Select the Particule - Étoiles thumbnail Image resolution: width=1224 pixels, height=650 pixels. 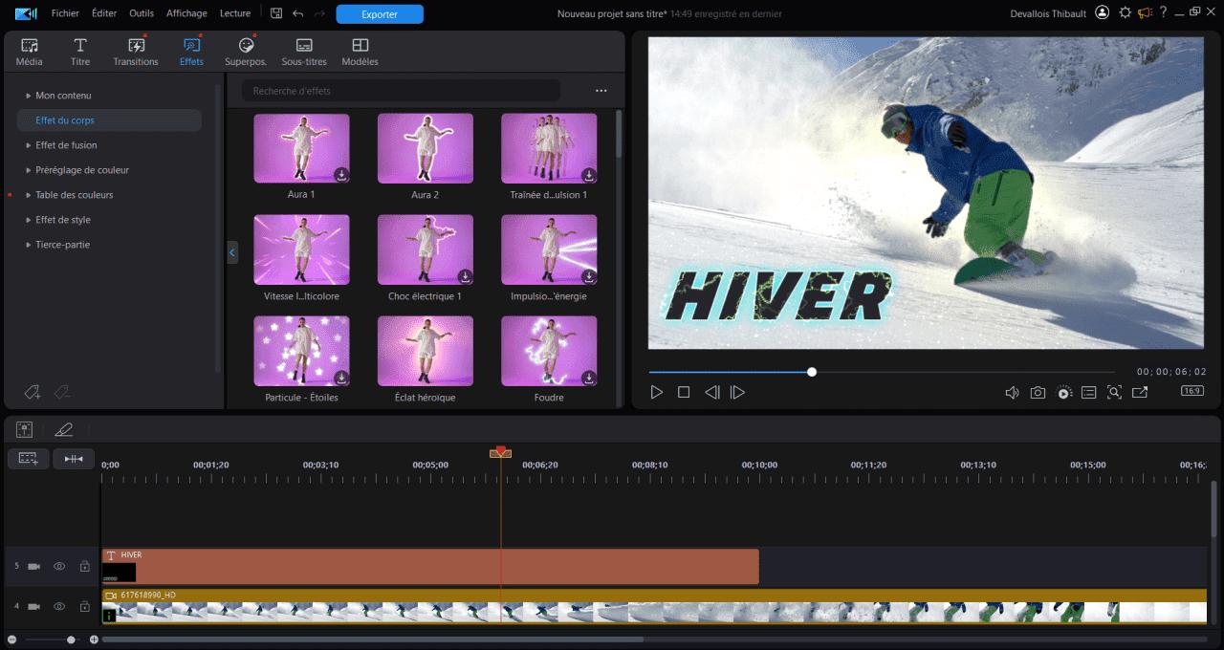coord(301,351)
